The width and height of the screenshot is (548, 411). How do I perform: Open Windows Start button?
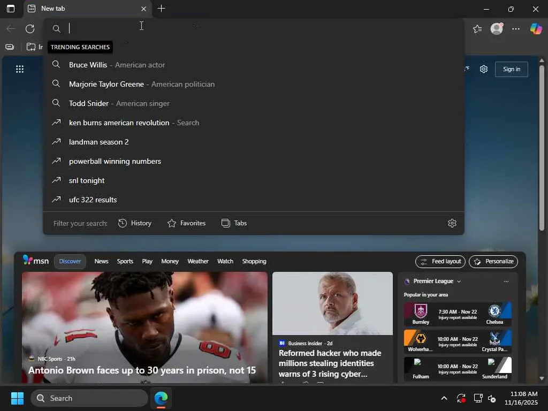pos(17,398)
